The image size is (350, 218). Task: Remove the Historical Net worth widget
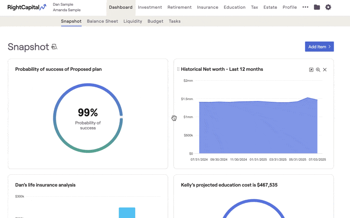point(325,70)
